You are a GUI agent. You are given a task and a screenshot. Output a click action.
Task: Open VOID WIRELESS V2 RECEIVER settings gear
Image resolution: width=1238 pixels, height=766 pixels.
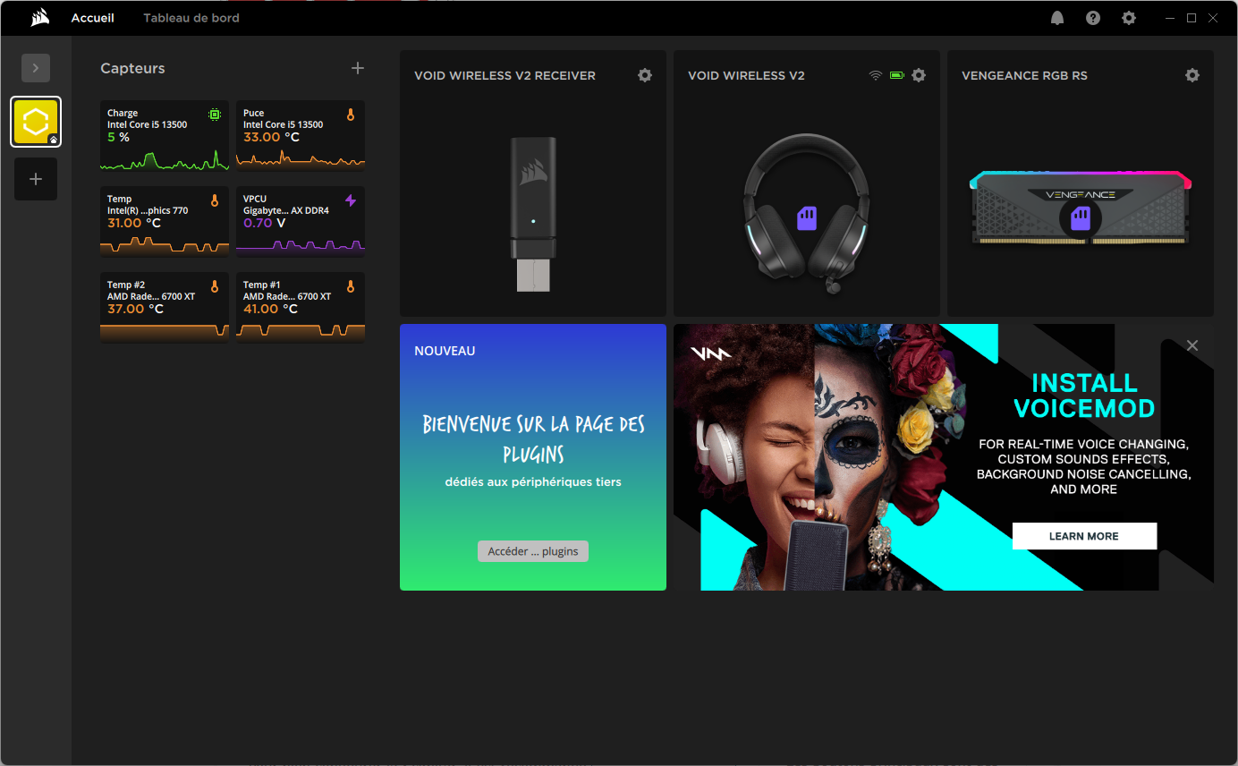click(x=645, y=75)
